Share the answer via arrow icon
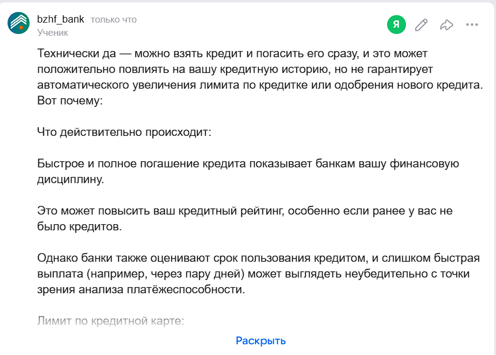This screenshot has height=355, width=496. (446, 25)
